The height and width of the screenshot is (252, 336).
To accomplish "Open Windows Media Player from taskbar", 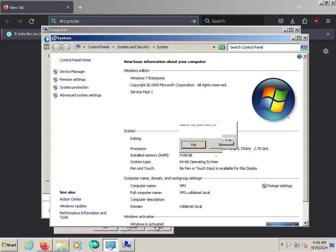I will [x=77, y=245].
